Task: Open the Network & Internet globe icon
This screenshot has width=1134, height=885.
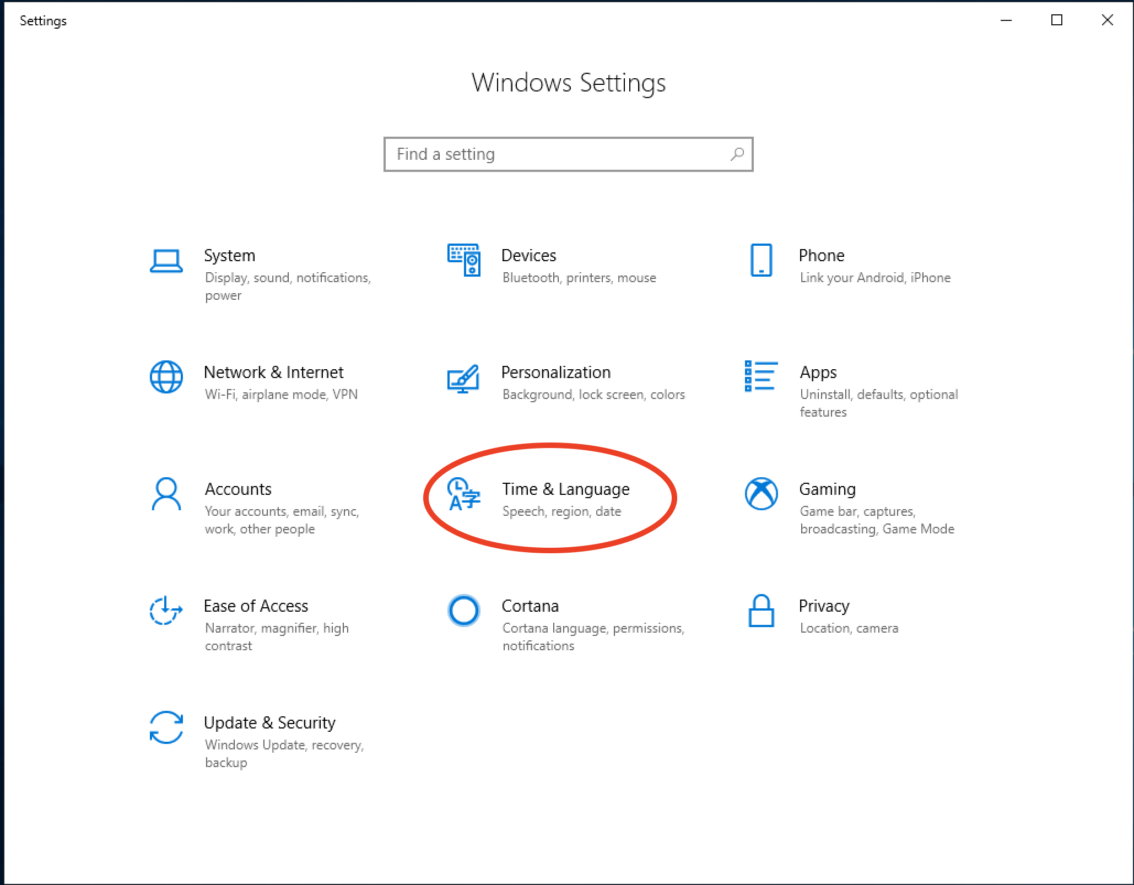Action: [x=166, y=377]
